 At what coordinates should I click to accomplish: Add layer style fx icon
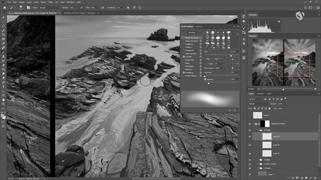coord(293,178)
